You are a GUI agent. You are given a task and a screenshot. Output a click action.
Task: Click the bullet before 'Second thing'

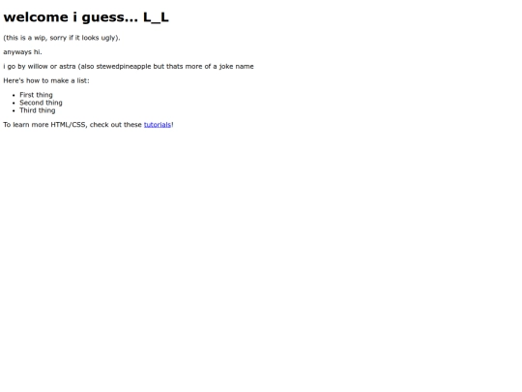click(x=14, y=103)
